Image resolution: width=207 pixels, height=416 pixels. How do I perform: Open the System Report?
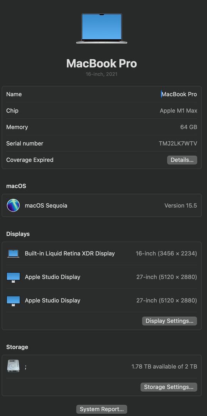[x=102, y=409]
